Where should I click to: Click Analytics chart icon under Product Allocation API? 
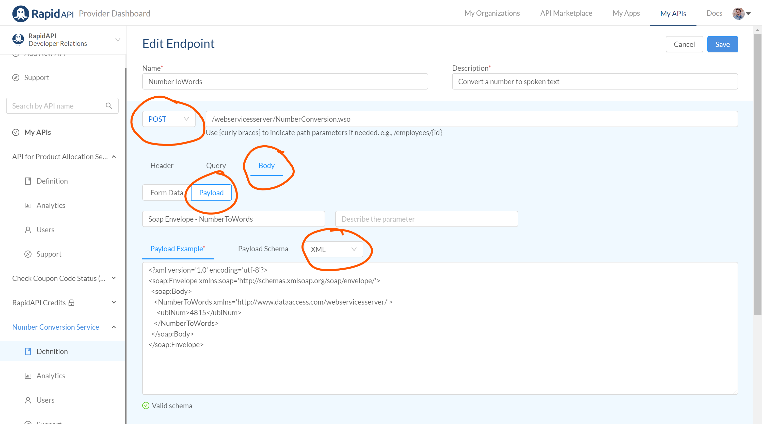tap(28, 205)
